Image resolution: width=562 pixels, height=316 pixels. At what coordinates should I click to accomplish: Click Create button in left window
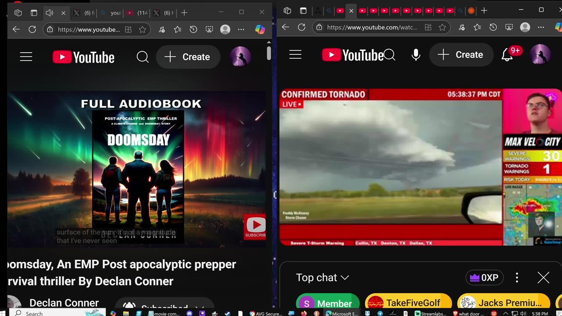pyautogui.click(x=188, y=57)
